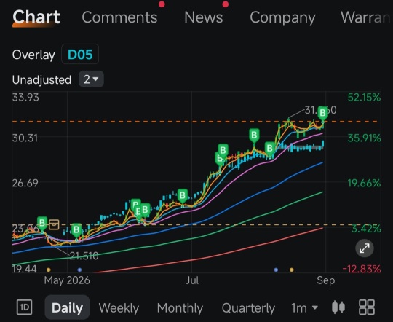Open the four-square grid layout icon
The image size is (393, 322).
[367, 307]
